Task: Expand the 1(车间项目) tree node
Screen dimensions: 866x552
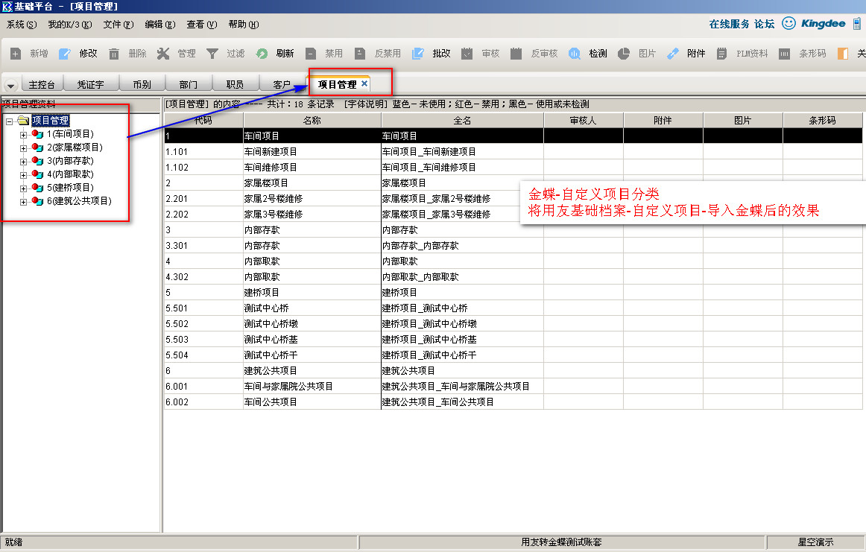Action: point(23,134)
